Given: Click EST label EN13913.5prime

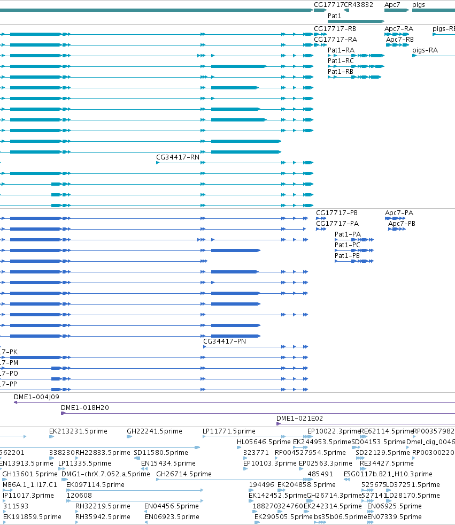Looking at the screenshot, I should pyautogui.click(x=26, y=463).
